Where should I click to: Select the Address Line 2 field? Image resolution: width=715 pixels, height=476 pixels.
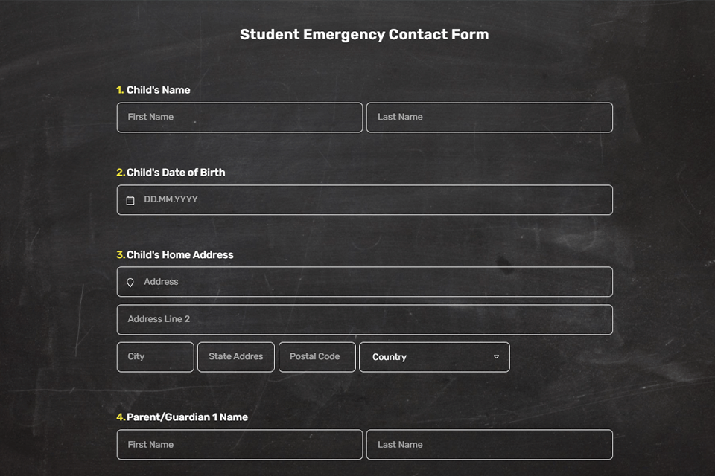[x=364, y=320]
